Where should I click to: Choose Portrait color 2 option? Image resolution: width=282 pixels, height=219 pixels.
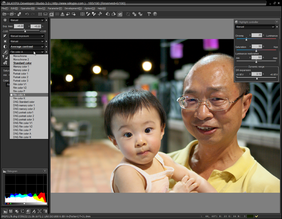point(29,77)
